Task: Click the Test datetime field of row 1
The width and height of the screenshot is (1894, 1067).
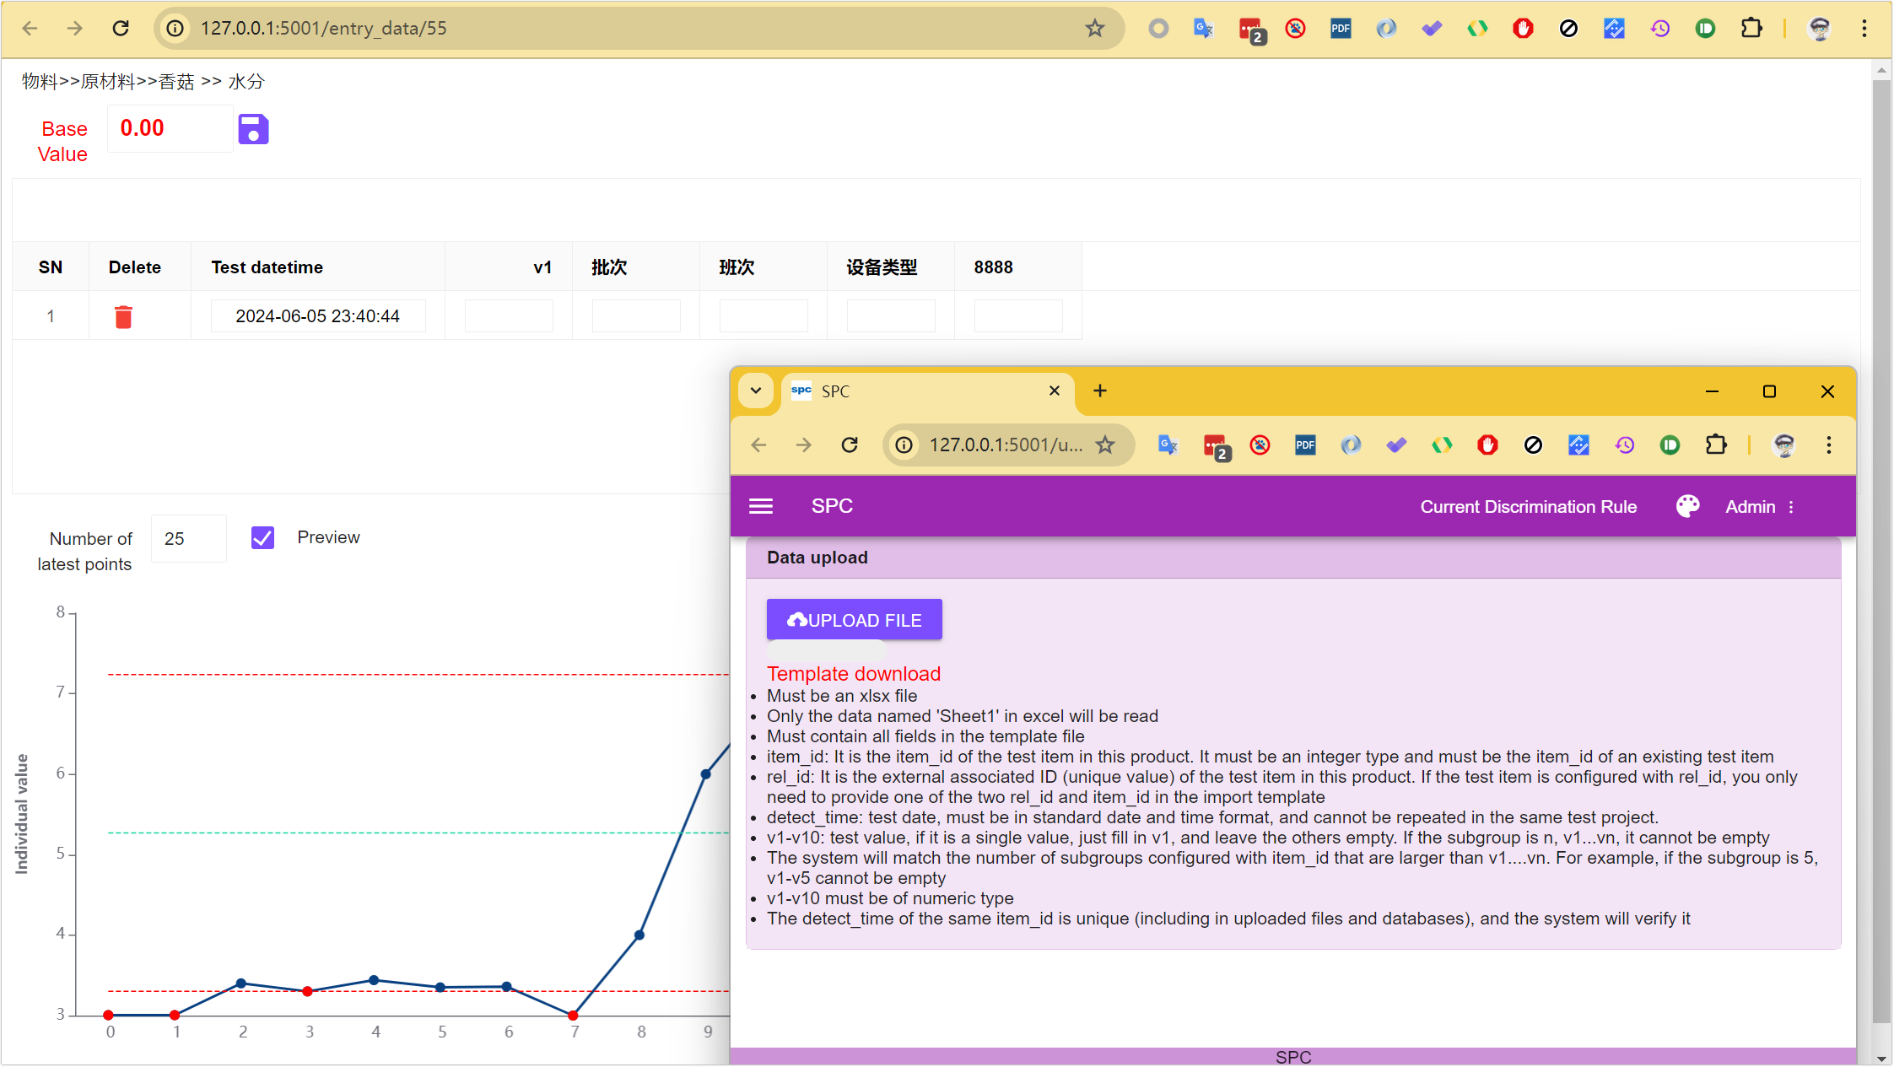Action: [x=318, y=316]
